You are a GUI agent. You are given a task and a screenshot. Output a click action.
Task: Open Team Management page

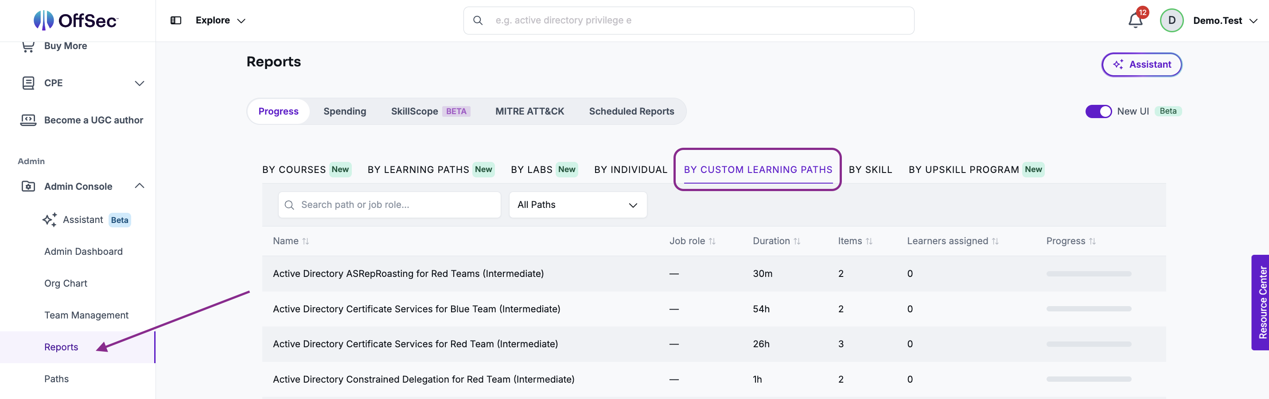[86, 315]
